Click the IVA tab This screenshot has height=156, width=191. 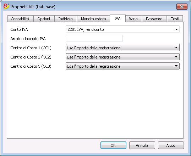tap(118, 18)
